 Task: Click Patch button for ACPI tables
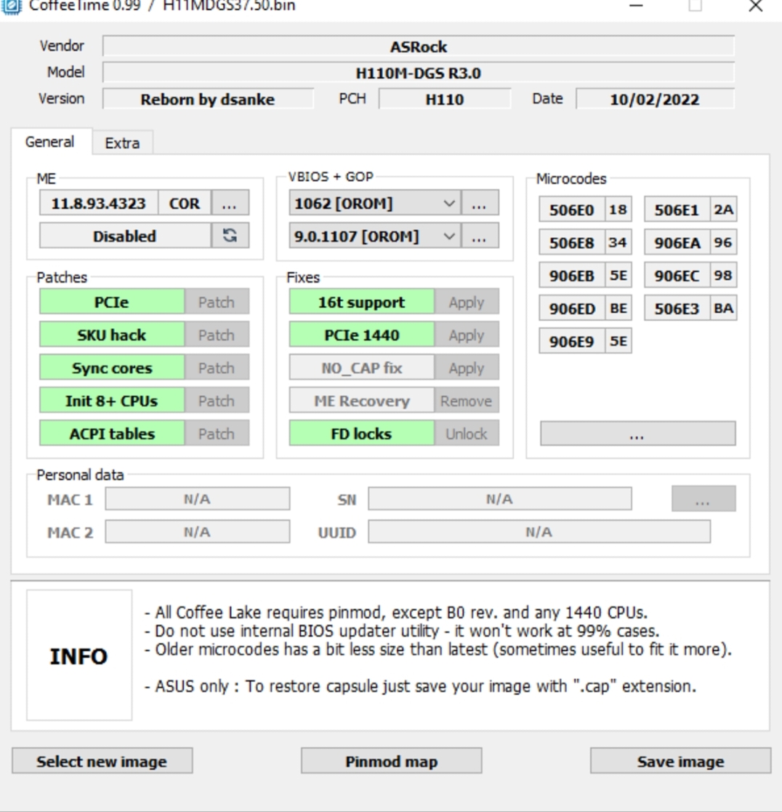click(217, 434)
